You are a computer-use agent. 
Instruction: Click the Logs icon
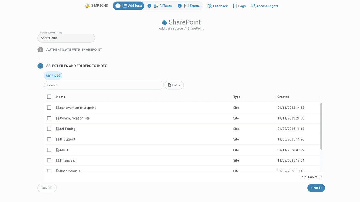[x=235, y=6]
